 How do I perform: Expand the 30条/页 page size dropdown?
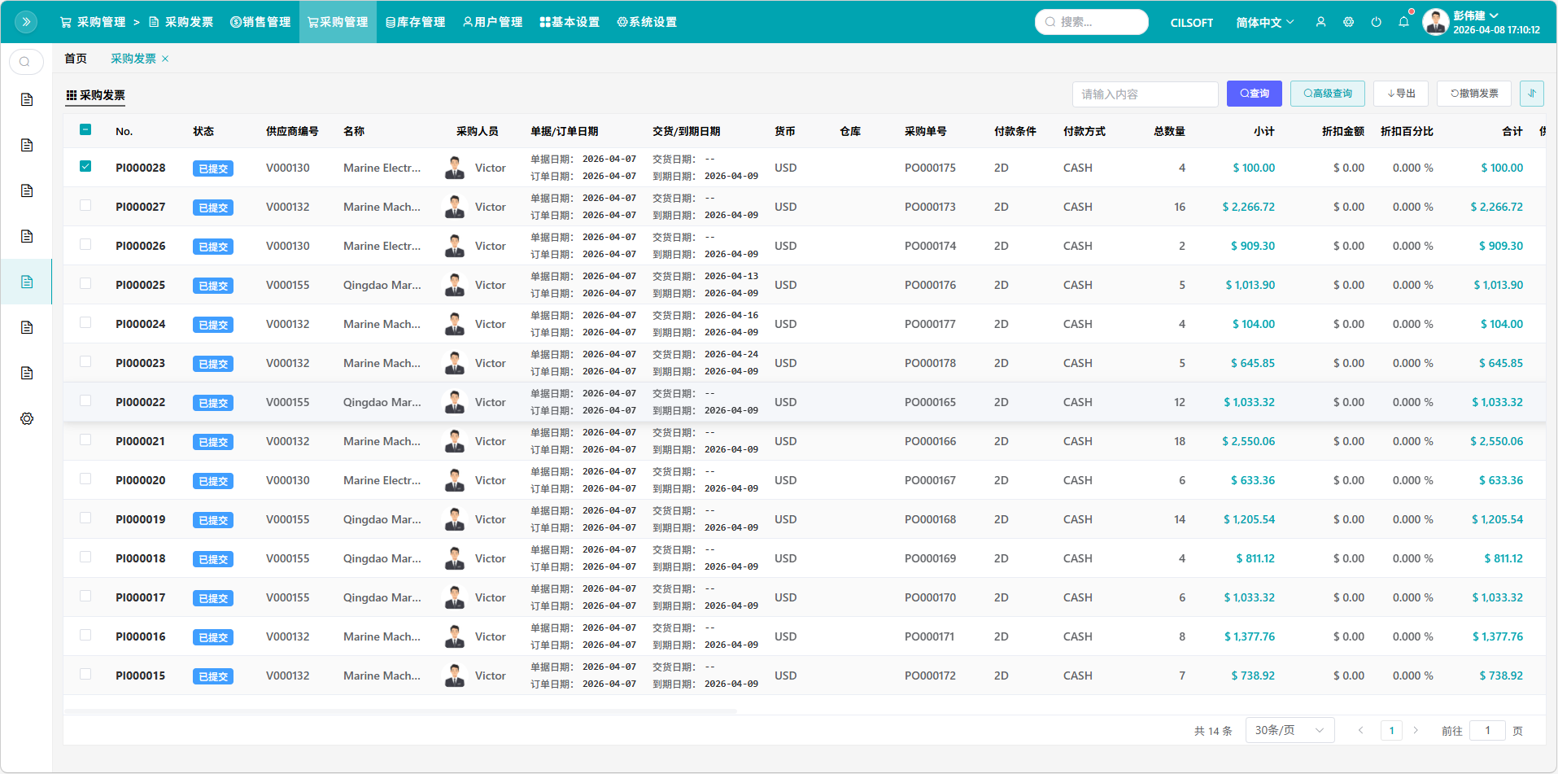coord(1290,730)
